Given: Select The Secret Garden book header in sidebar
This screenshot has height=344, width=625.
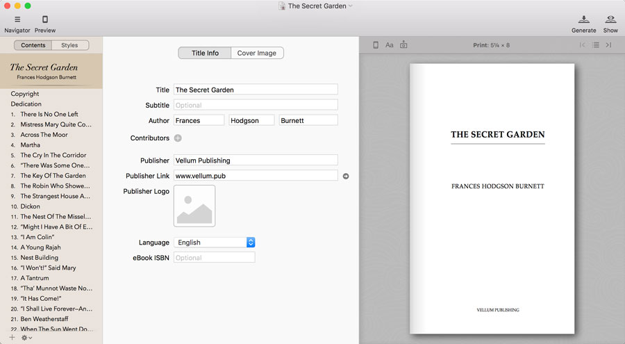Looking at the screenshot, I should 51,71.
